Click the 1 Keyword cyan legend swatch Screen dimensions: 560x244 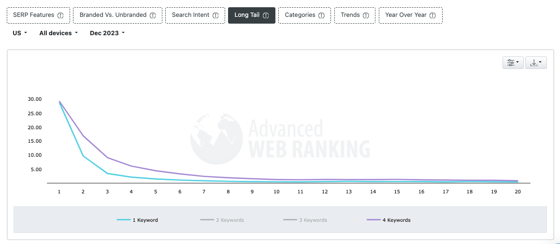coord(124,220)
